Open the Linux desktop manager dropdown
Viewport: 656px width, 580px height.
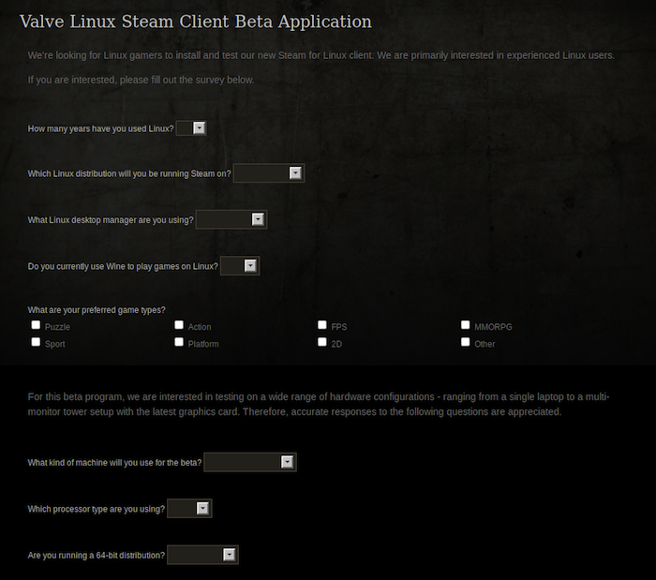click(231, 219)
